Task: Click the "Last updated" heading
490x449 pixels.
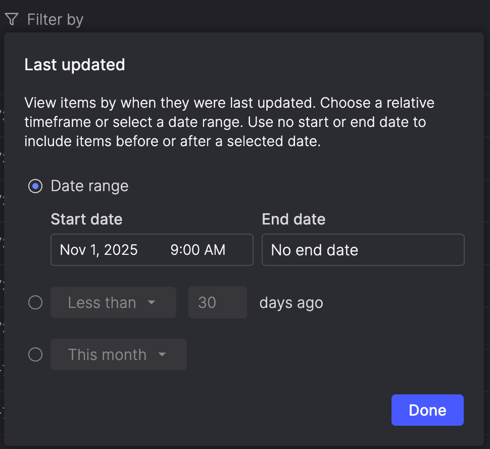Action: [x=75, y=65]
